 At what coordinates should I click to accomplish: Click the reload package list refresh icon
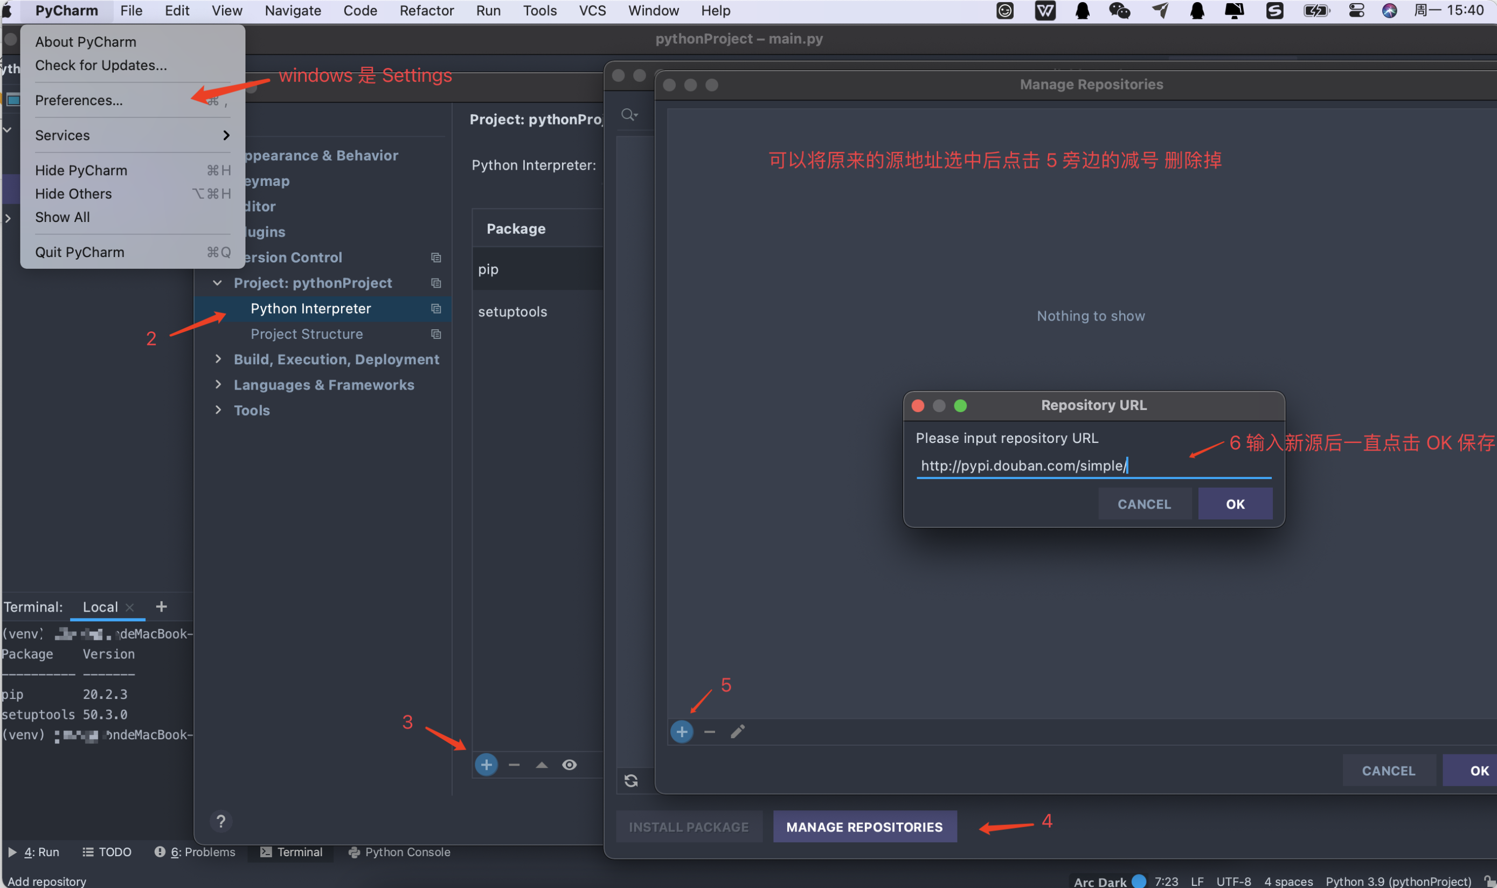631,780
